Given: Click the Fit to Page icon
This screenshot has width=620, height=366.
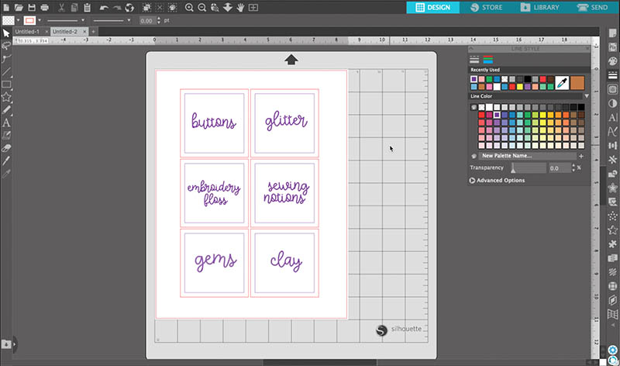Looking at the screenshot, I should click(253, 8).
